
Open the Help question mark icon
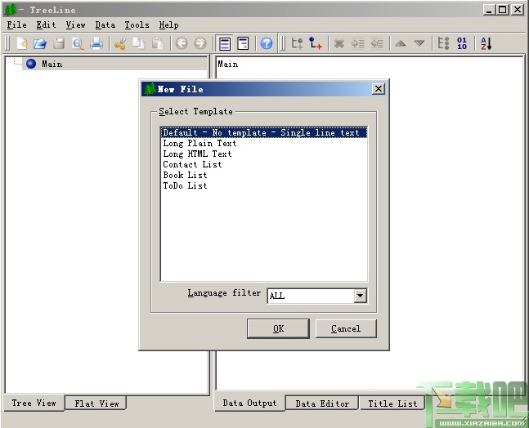267,43
